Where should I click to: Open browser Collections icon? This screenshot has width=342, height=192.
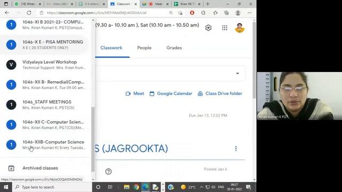point(227,13)
